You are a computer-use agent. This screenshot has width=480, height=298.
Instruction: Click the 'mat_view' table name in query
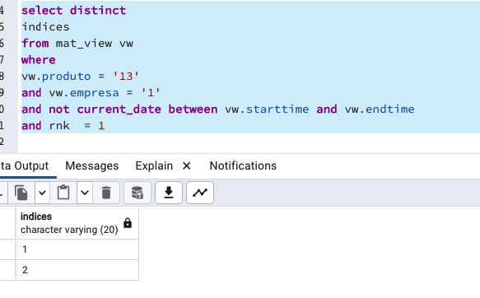[x=84, y=44]
